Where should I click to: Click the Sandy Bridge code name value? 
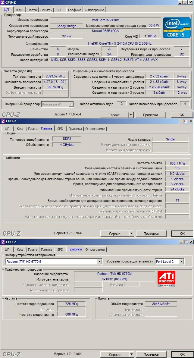point(66,26)
